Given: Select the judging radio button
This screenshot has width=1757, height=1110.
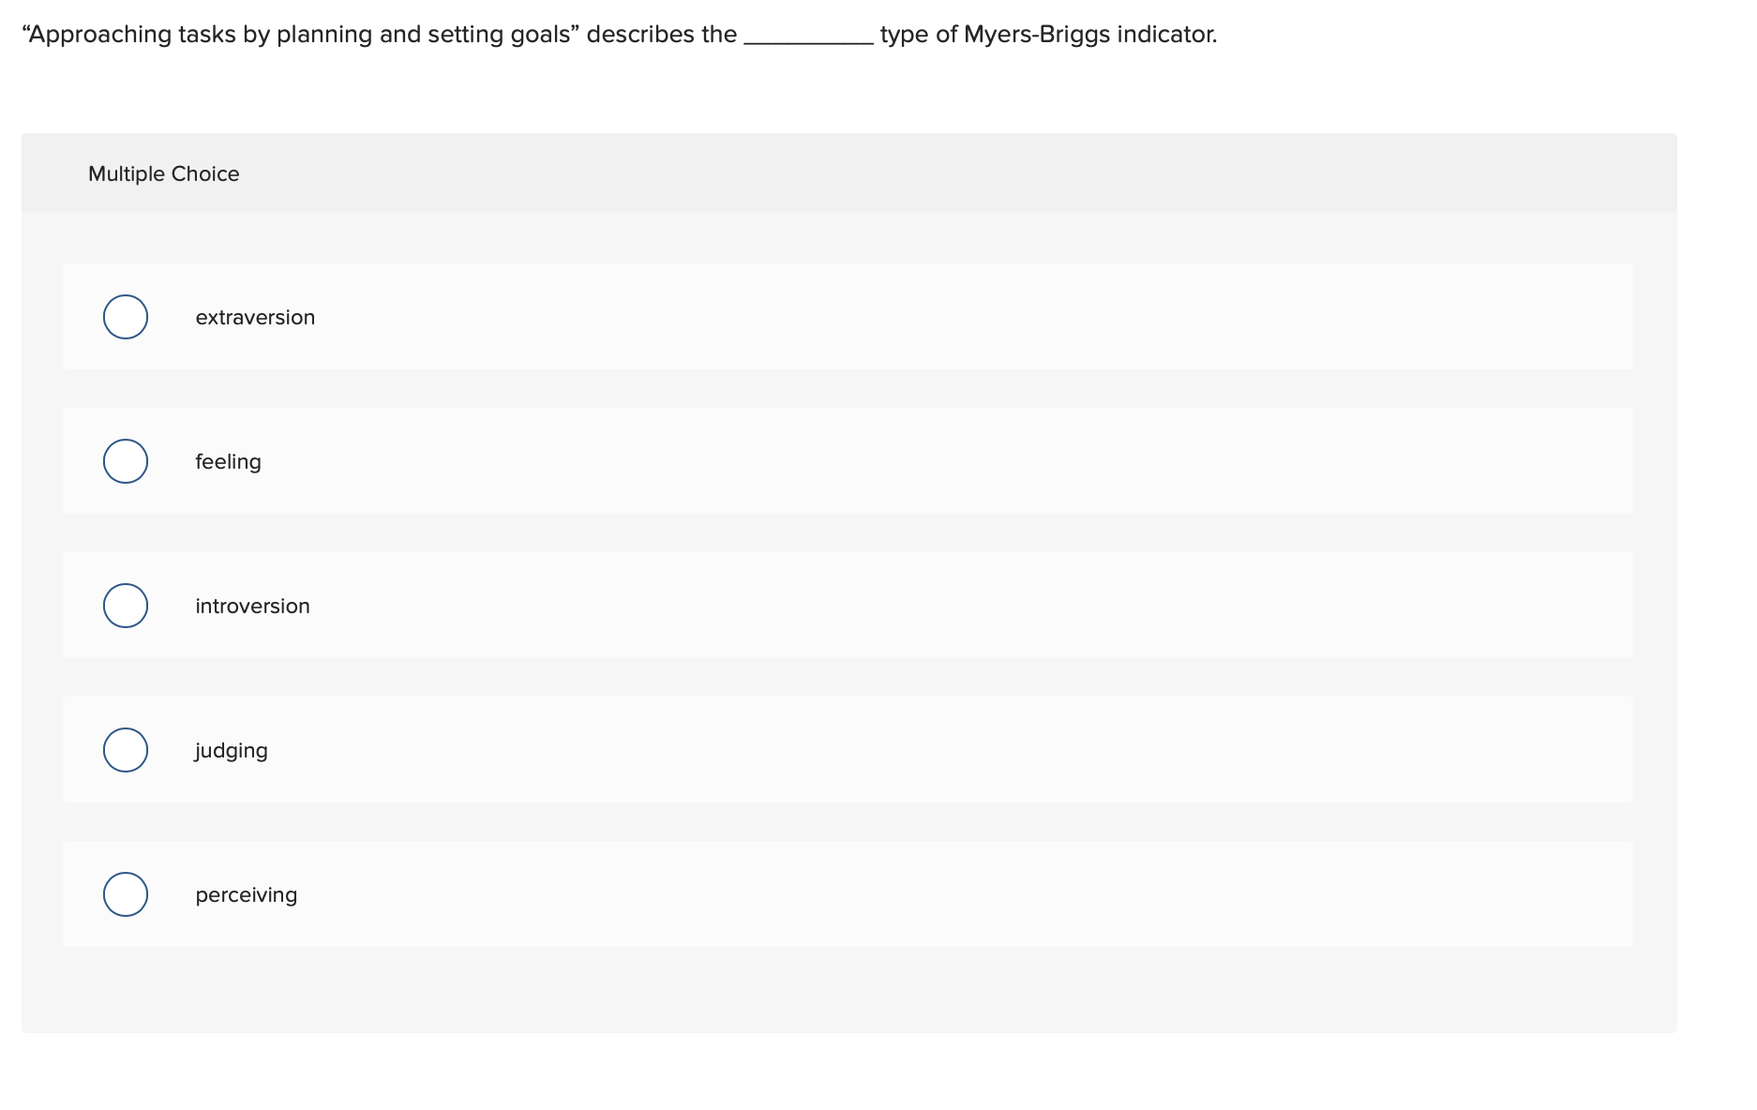Looking at the screenshot, I should (125, 750).
